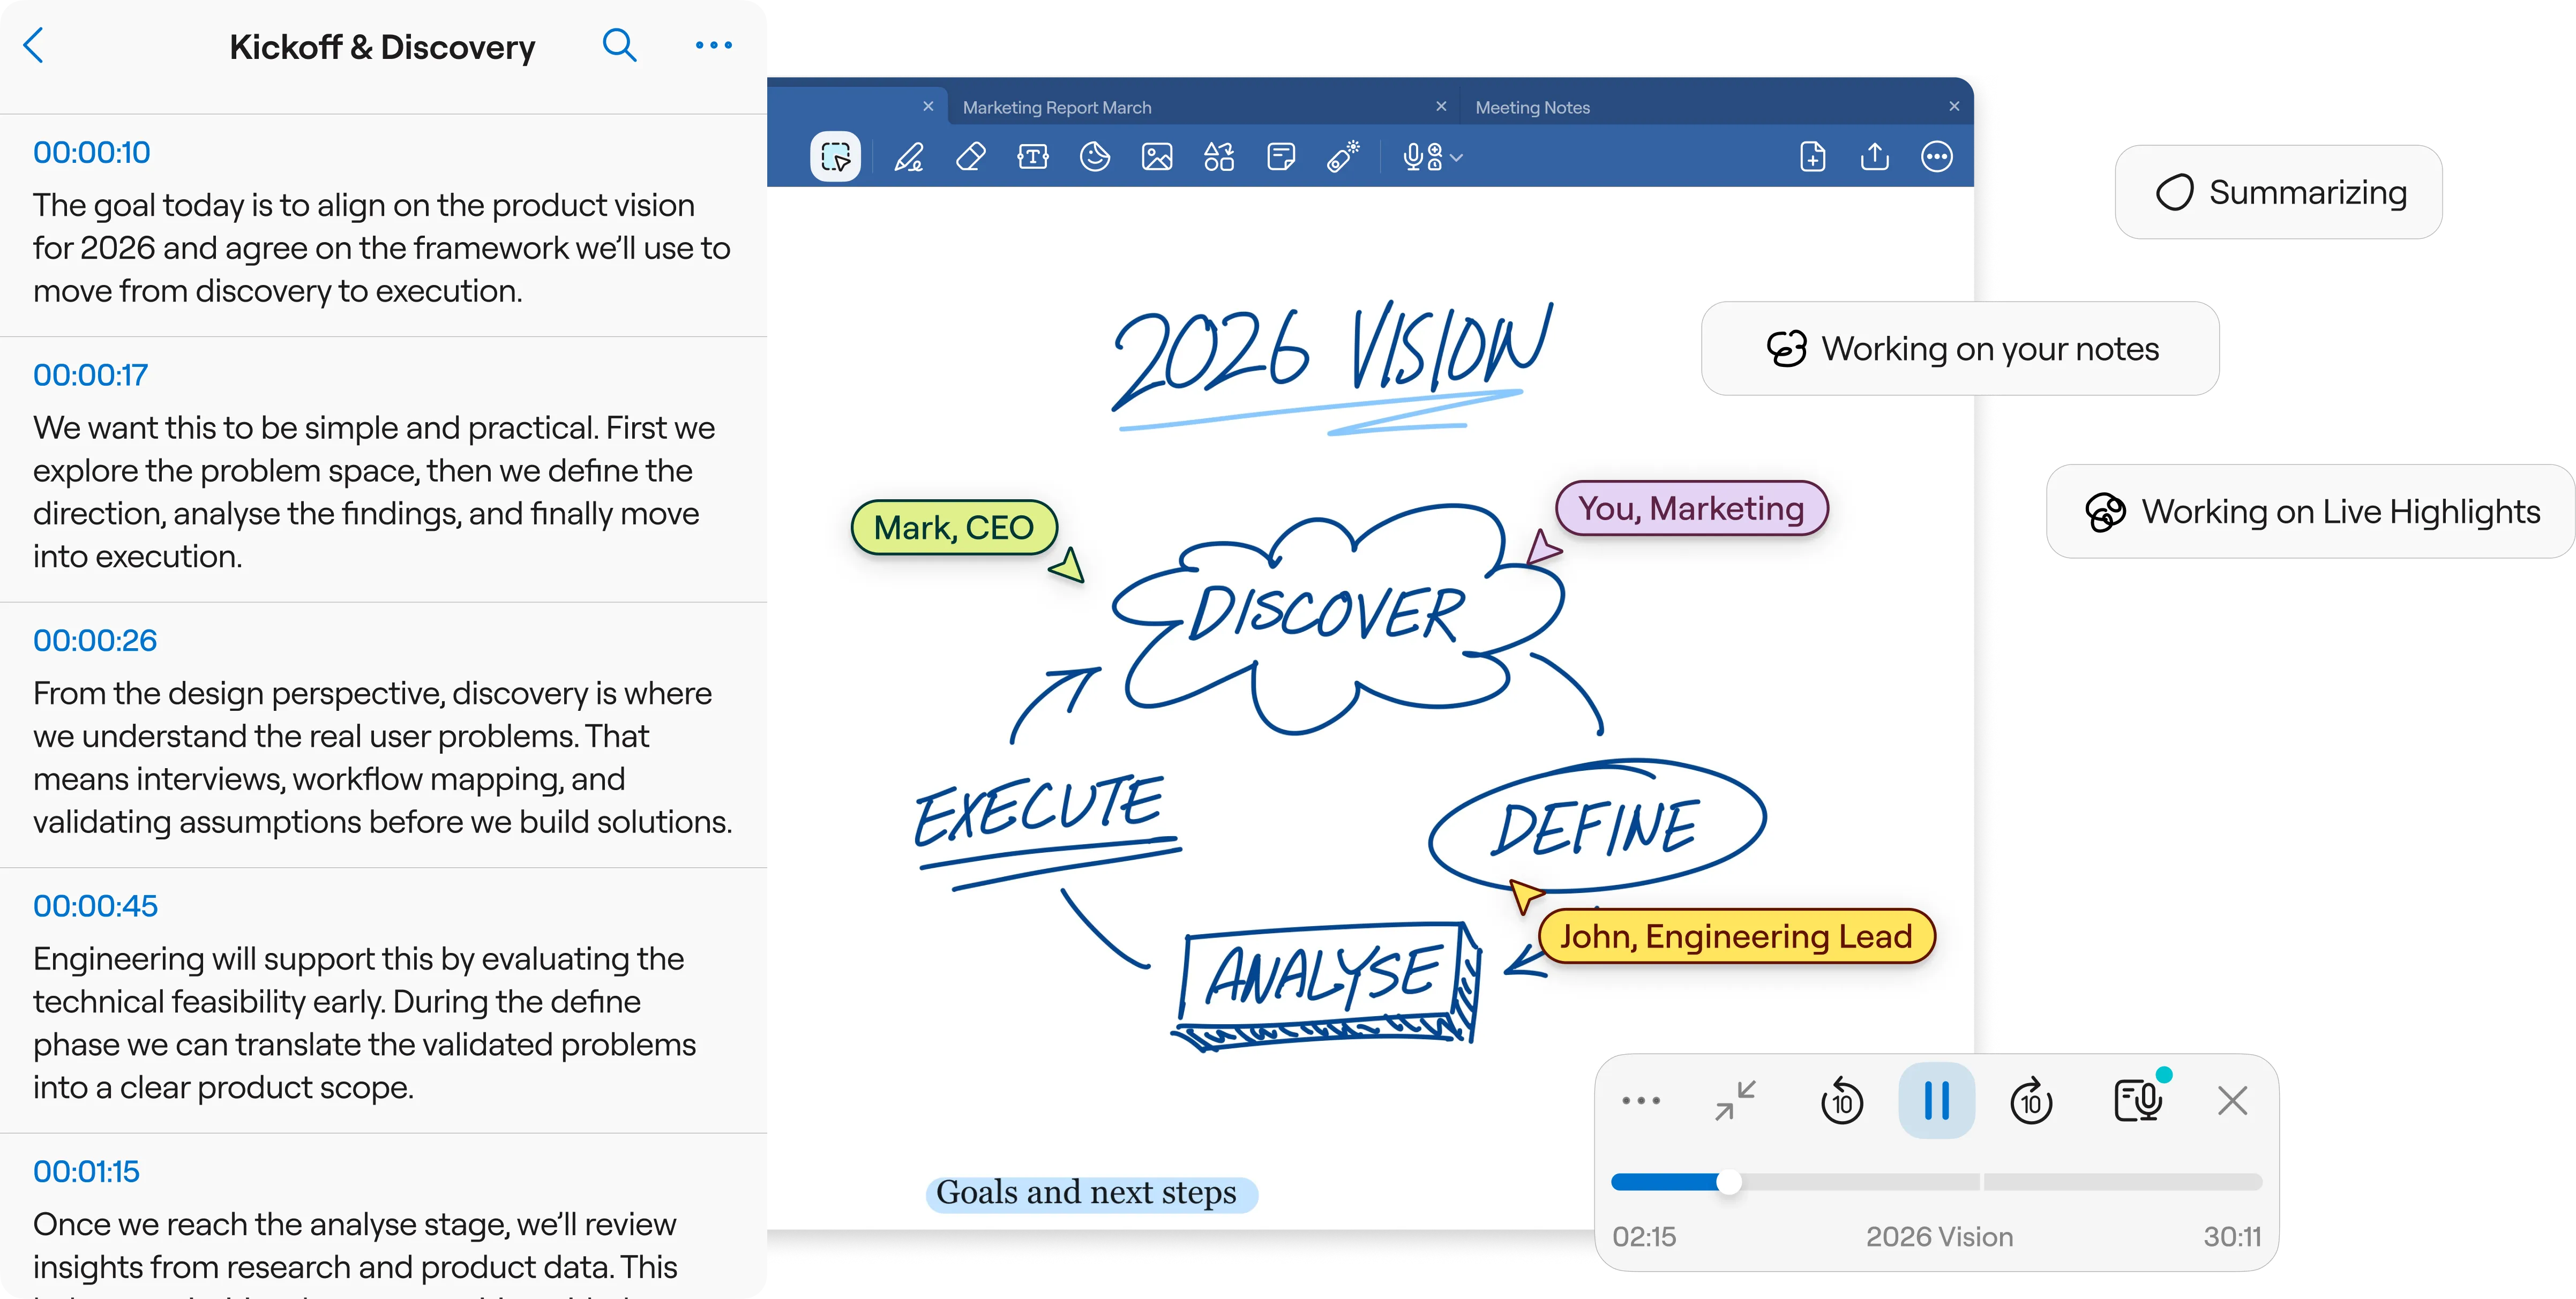Jump to transcript timestamp 00:00:10
Image resolution: width=2576 pixels, height=1299 pixels.
pos(91,152)
